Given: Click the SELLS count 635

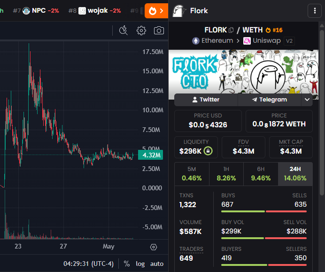Looking at the screenshot, I should click(301, 205).
